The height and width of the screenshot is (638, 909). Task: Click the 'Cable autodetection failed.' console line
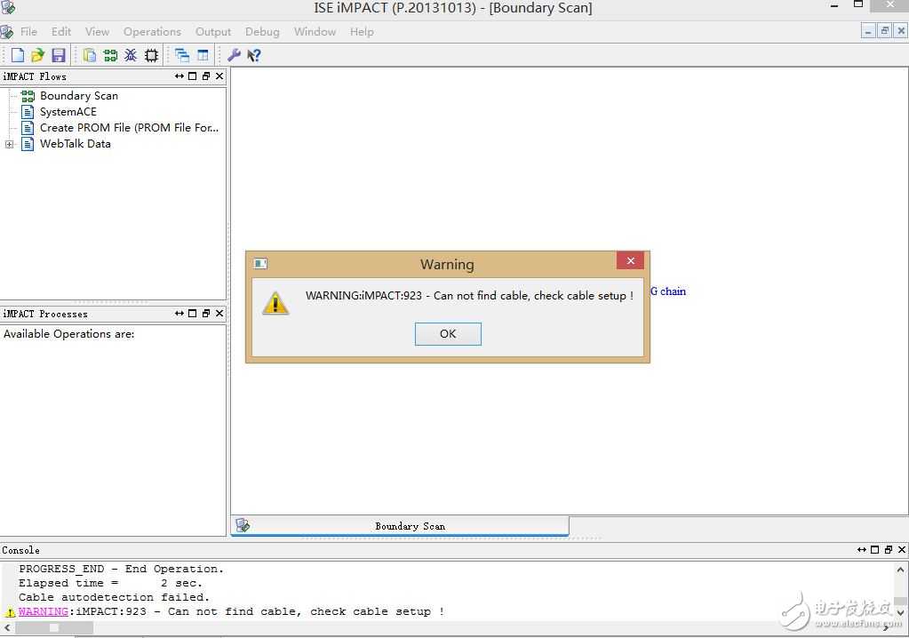tap(114, 597)
